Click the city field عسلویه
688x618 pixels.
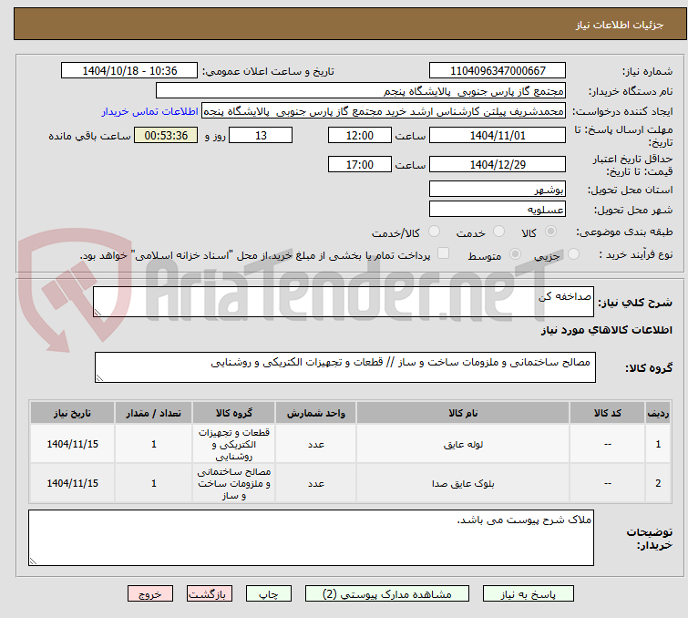[498, 209]
